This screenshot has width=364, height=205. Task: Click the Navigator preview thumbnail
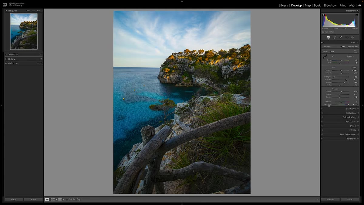pyautogui.click(x=24, y=31)
